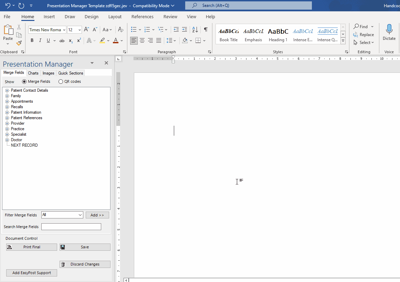Image resolution: width=400 pixels, height=282 pixels.
Task: Click the Discard Changes button
Action: pos(85,264)
